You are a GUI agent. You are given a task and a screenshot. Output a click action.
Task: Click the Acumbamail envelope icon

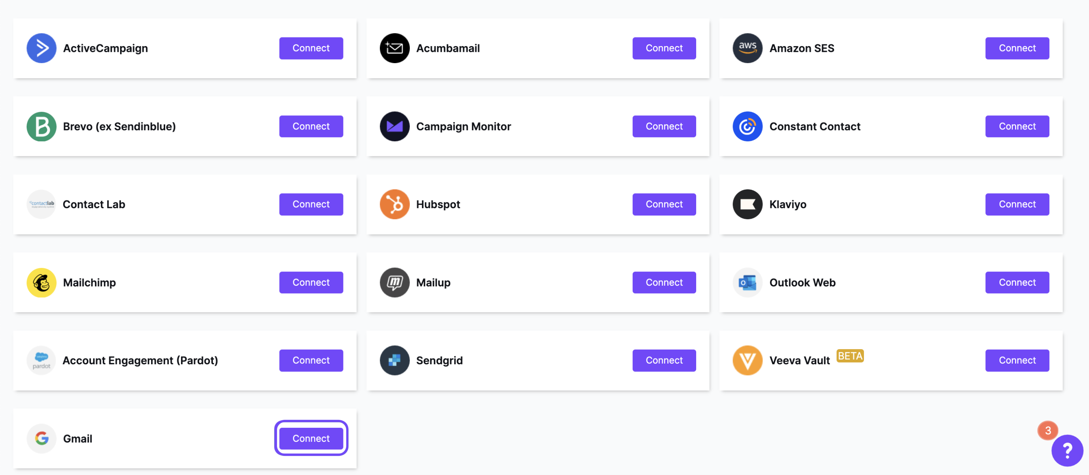[x=394, y=48]
